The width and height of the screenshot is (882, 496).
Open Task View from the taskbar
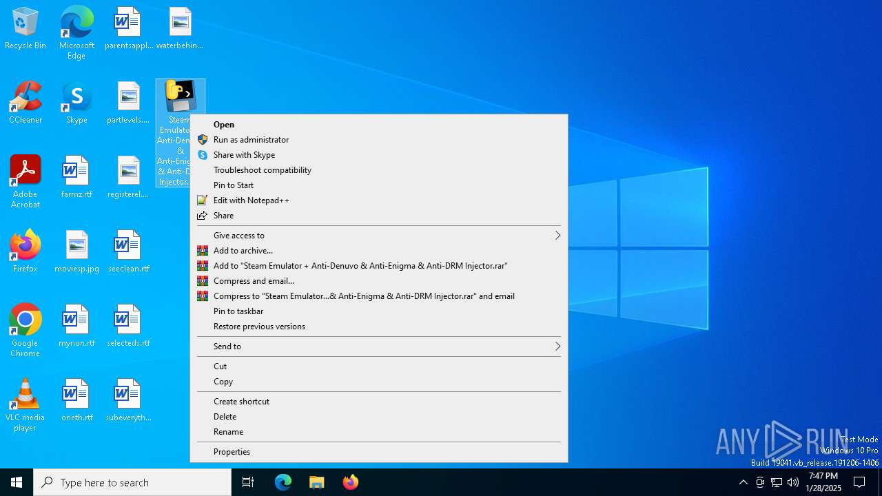point(248,482)
